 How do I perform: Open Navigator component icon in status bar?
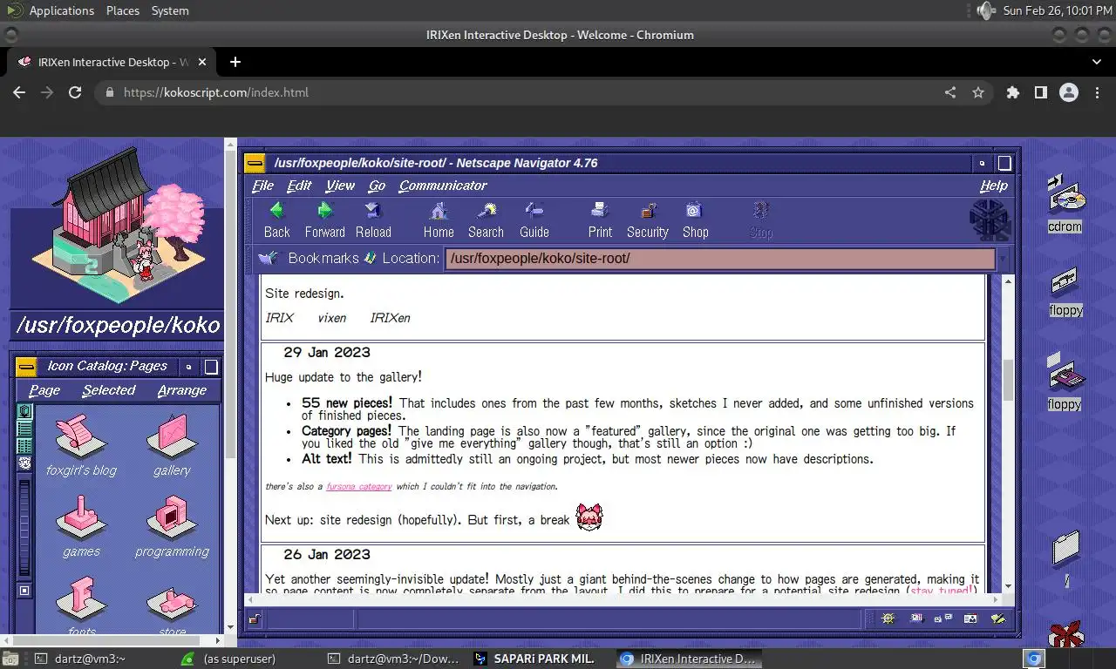coord(888,618)
